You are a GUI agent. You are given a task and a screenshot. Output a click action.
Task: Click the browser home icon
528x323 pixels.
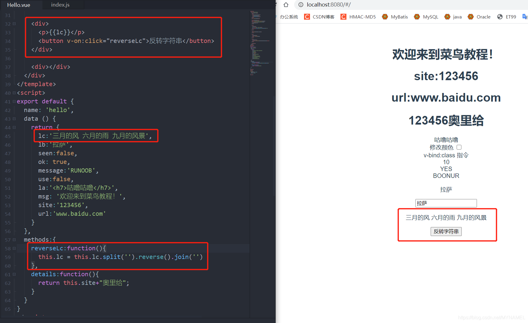point(286,5)
